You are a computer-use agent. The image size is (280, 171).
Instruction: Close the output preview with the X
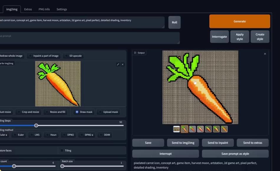point(265,54)
